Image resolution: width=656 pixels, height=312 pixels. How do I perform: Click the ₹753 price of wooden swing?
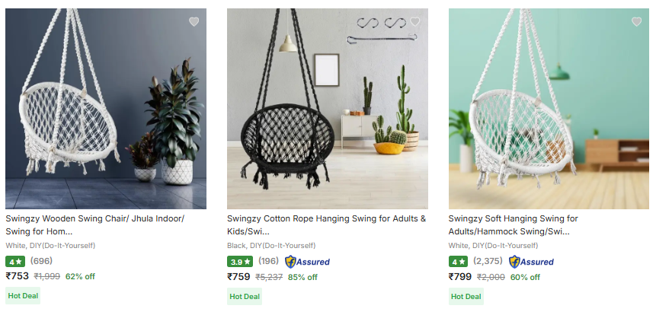17,276
